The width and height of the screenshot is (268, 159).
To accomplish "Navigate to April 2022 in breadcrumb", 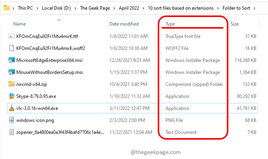I will 129,8.
